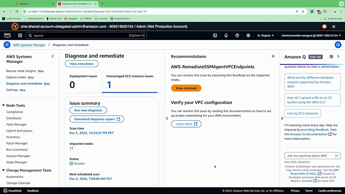
Task: Open the AWS services grid menu
Action: click(x=20, y=35)
